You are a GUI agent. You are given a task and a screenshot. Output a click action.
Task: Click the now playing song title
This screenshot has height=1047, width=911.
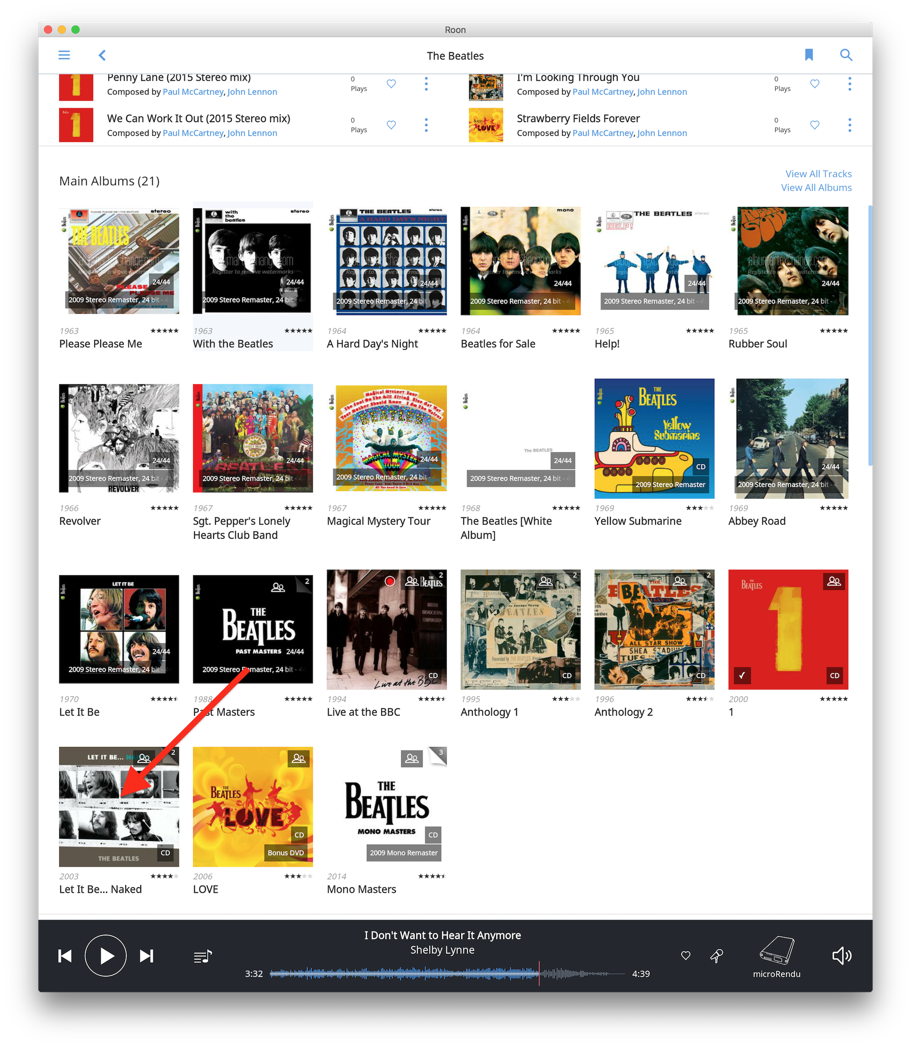click(442, 935)
